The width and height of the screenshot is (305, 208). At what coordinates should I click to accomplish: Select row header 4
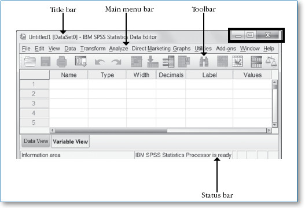[x=34, y=113]
